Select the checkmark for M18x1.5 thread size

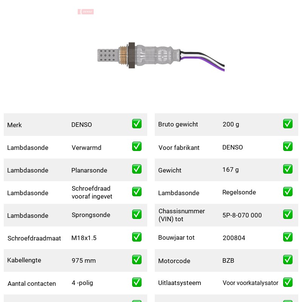(x=137, y=237)
